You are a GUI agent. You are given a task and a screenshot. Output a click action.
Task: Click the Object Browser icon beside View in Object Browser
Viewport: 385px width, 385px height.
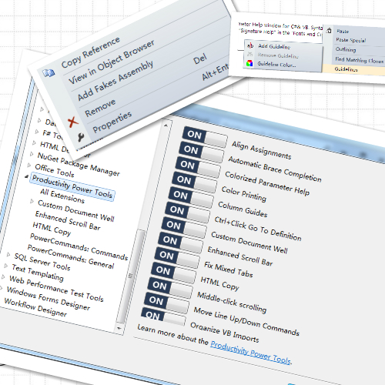[49, 73]
